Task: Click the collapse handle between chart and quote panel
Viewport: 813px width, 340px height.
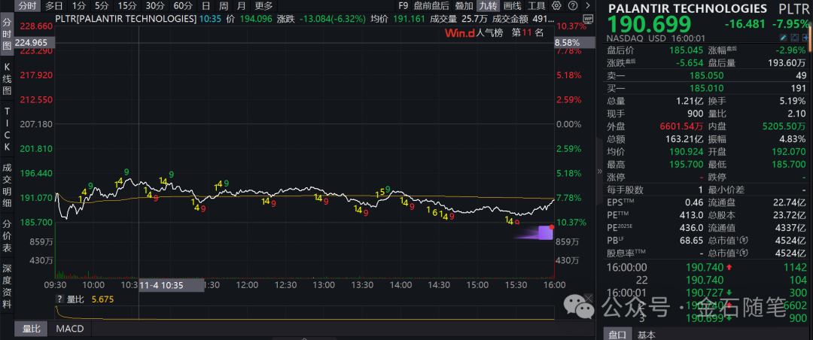Action: (x=601, y=172)
